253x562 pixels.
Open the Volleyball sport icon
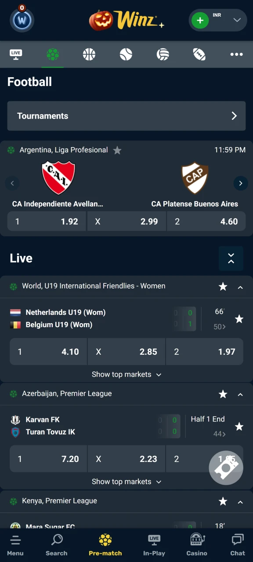pyautogui.click(x=163, y=54)
